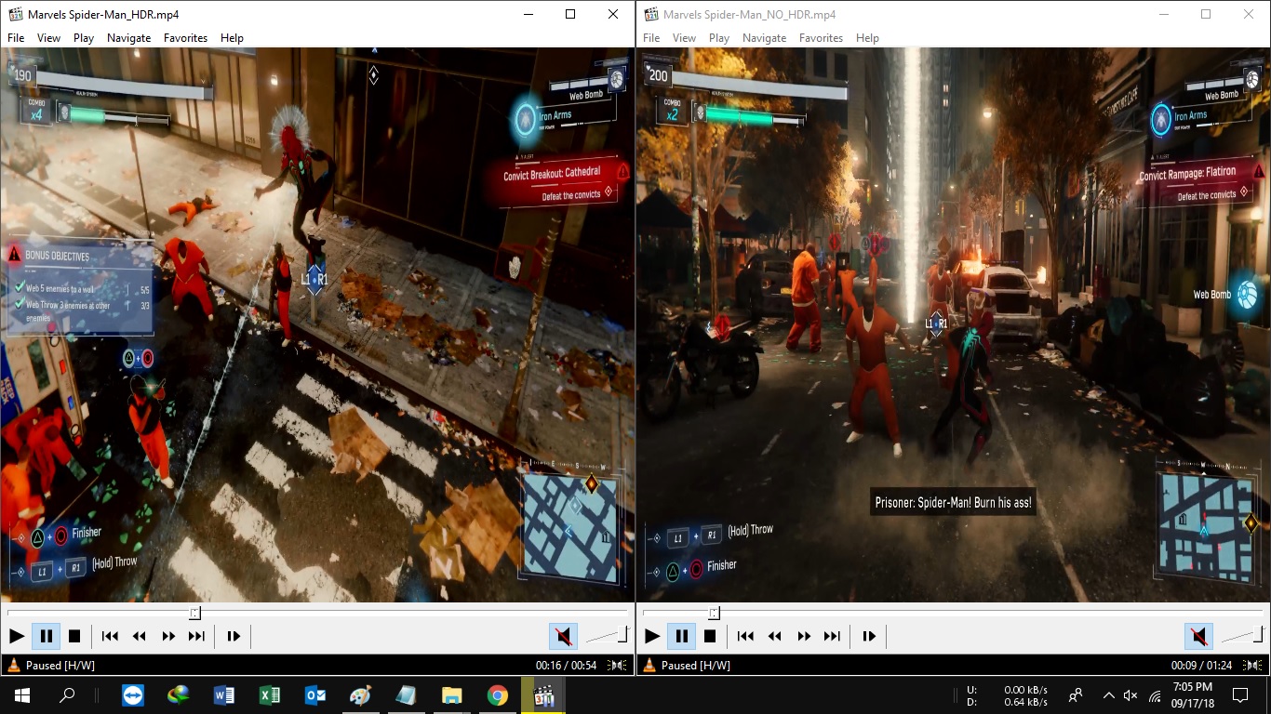Open the File menu in the left player

(15, 38)
